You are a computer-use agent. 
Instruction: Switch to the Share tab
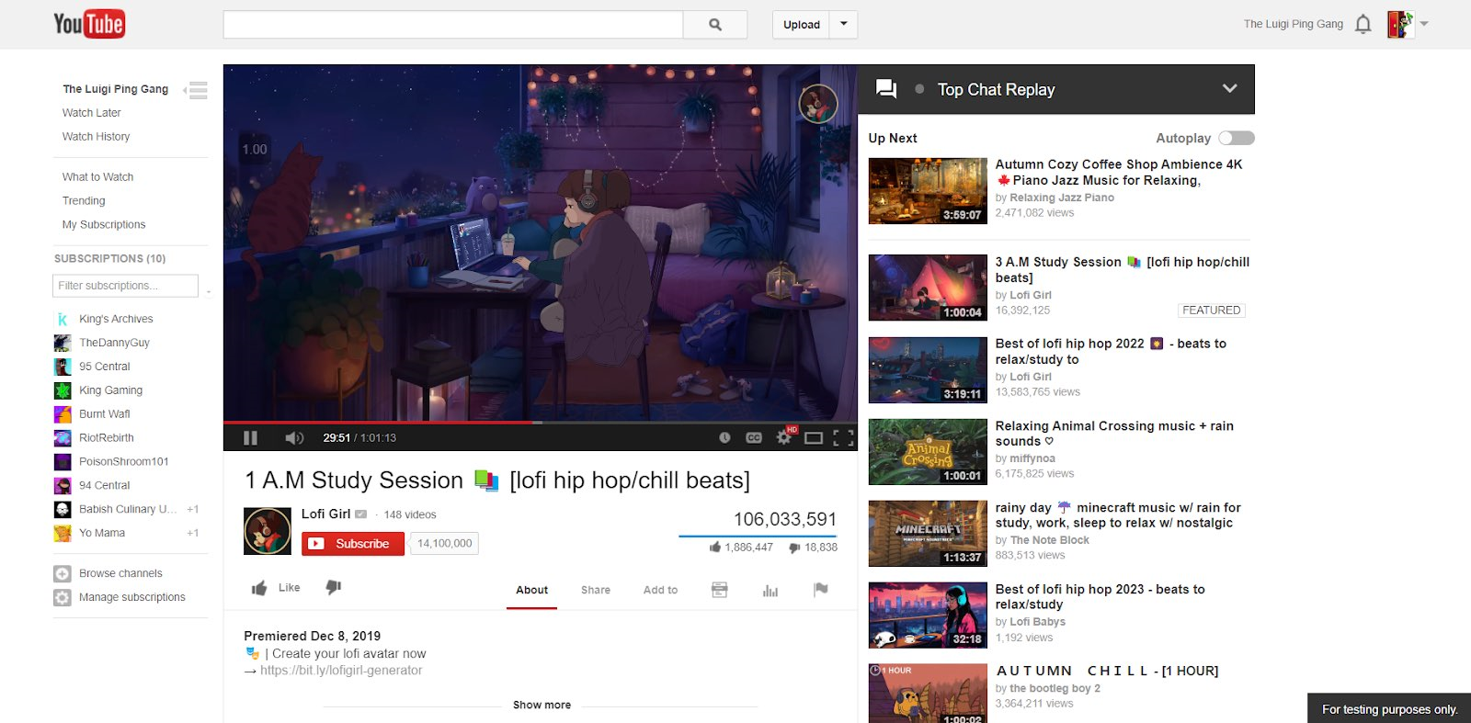[x=596, y=590]
